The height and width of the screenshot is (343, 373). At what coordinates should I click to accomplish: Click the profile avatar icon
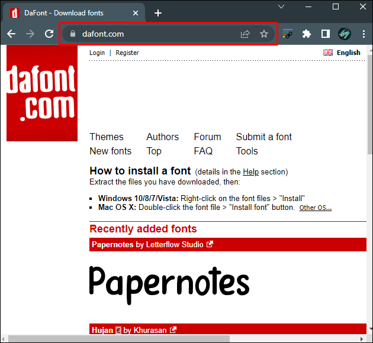point(345,34)
